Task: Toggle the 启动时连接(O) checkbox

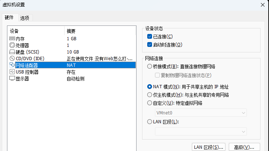Action: (x=149, y=45)
